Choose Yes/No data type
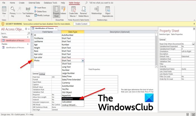Image resolution: width=196 pixels, height=116 pixels. (73, 89)
